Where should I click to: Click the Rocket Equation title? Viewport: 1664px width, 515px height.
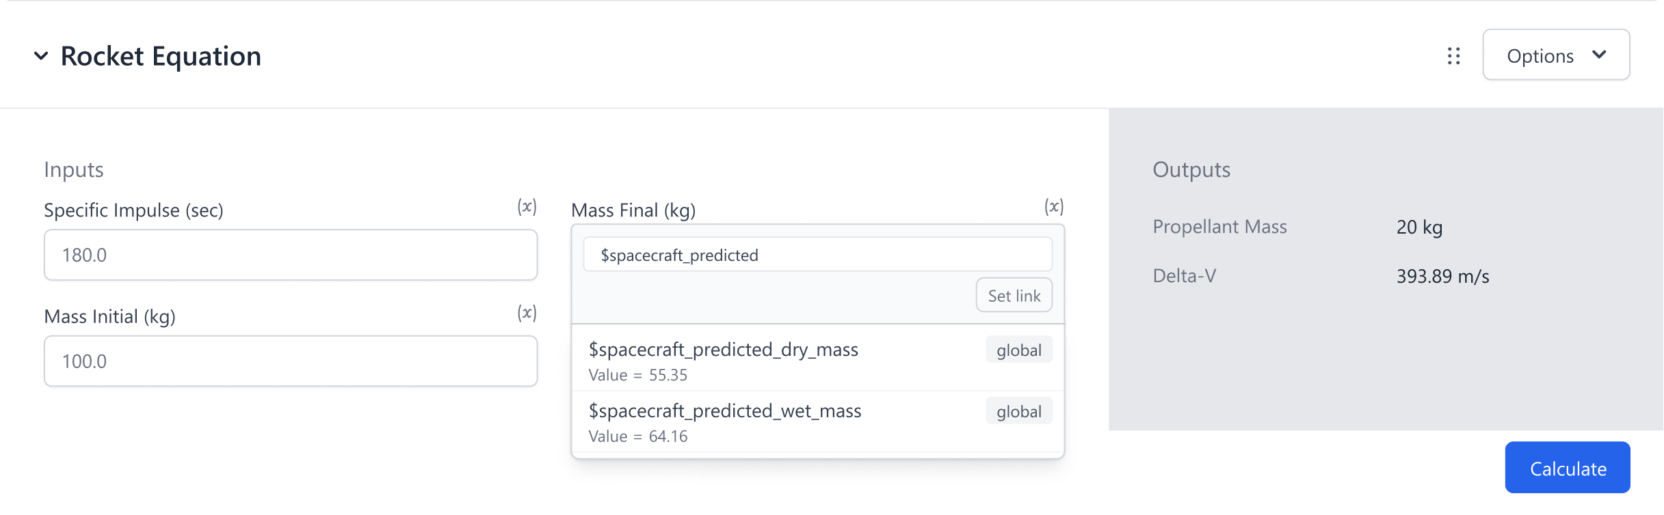(161, 56)
